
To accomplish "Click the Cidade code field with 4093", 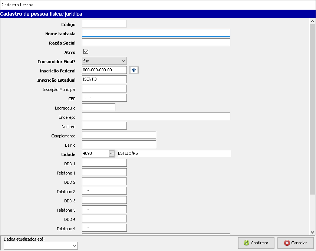I will (x=95, y=154).
